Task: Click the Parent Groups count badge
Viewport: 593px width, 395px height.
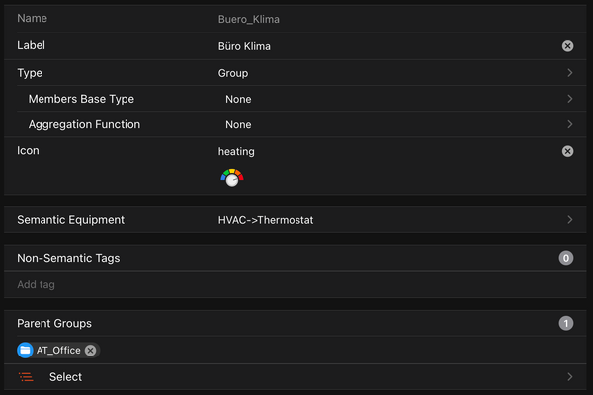Action: [566, 323]
